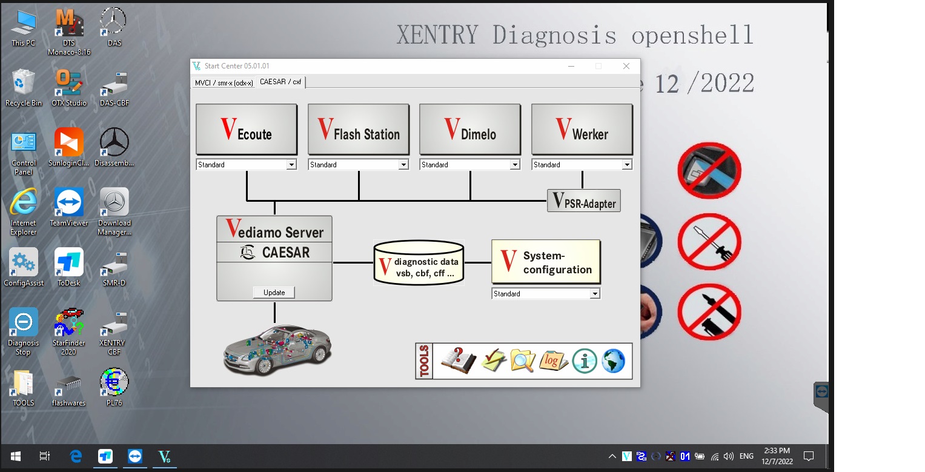Open the TOOLS folder on desktop

click(24, 387)
